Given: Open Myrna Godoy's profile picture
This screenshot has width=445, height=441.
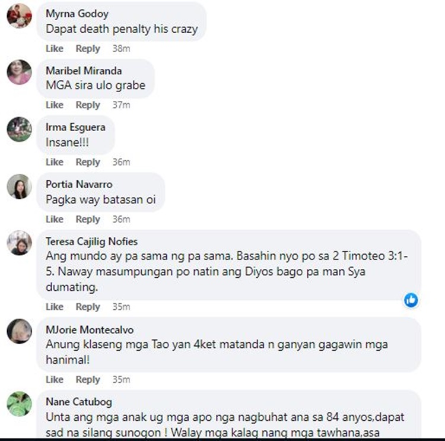Looking at the screenshot, I should click(20, 15).
